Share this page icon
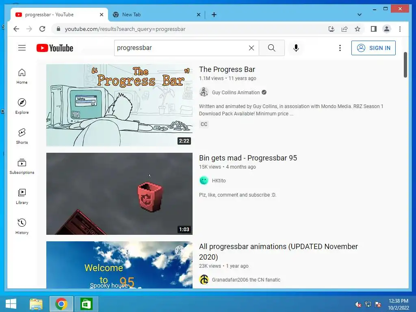416x312 pixels. pos(344,29)
